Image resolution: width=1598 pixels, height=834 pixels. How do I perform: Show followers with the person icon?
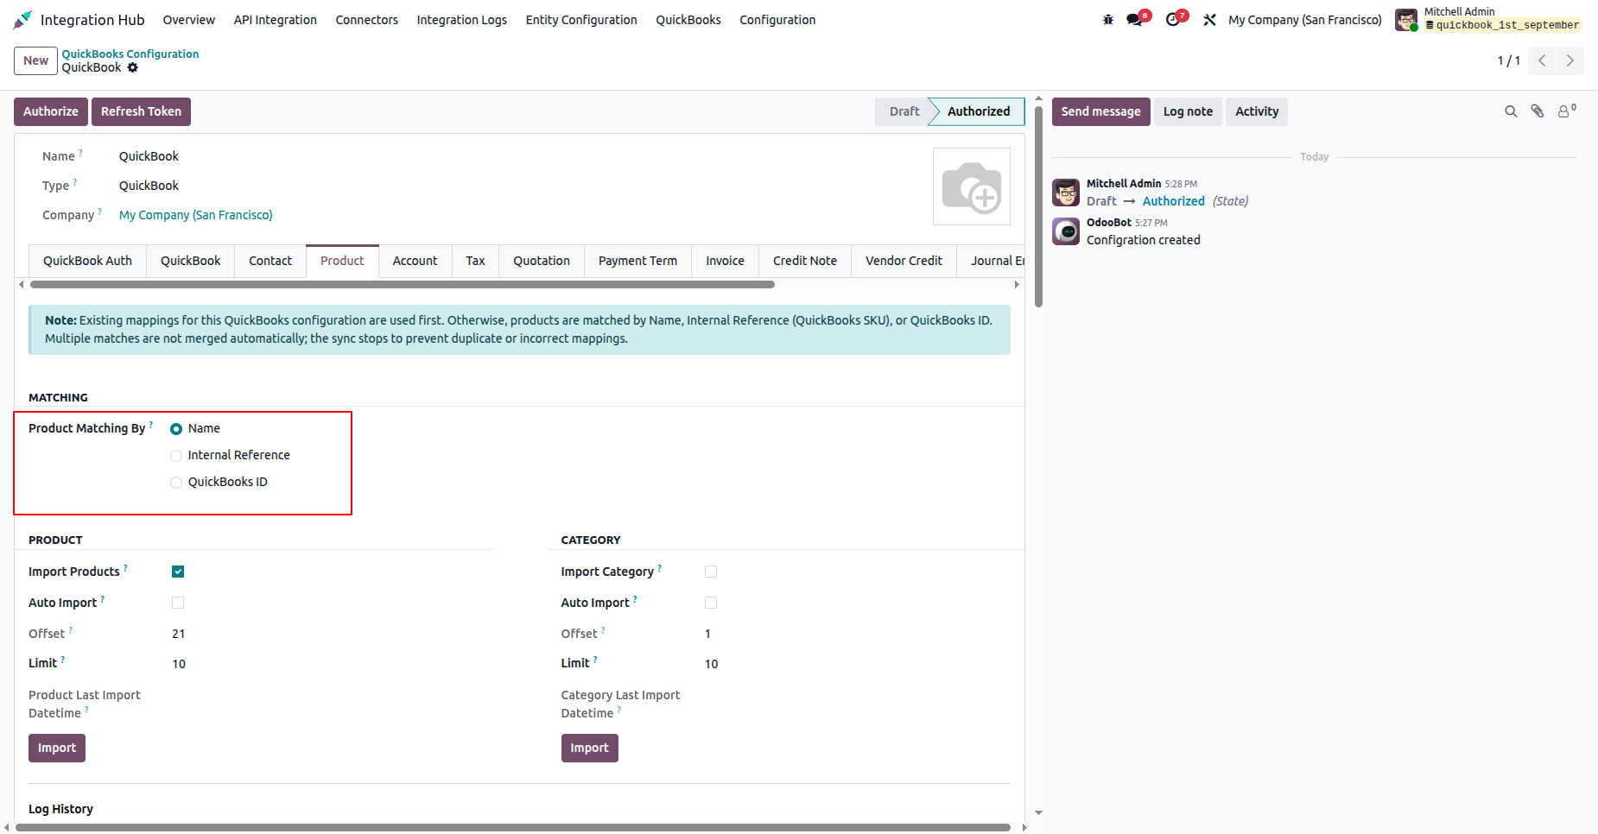coord(1564,111)
